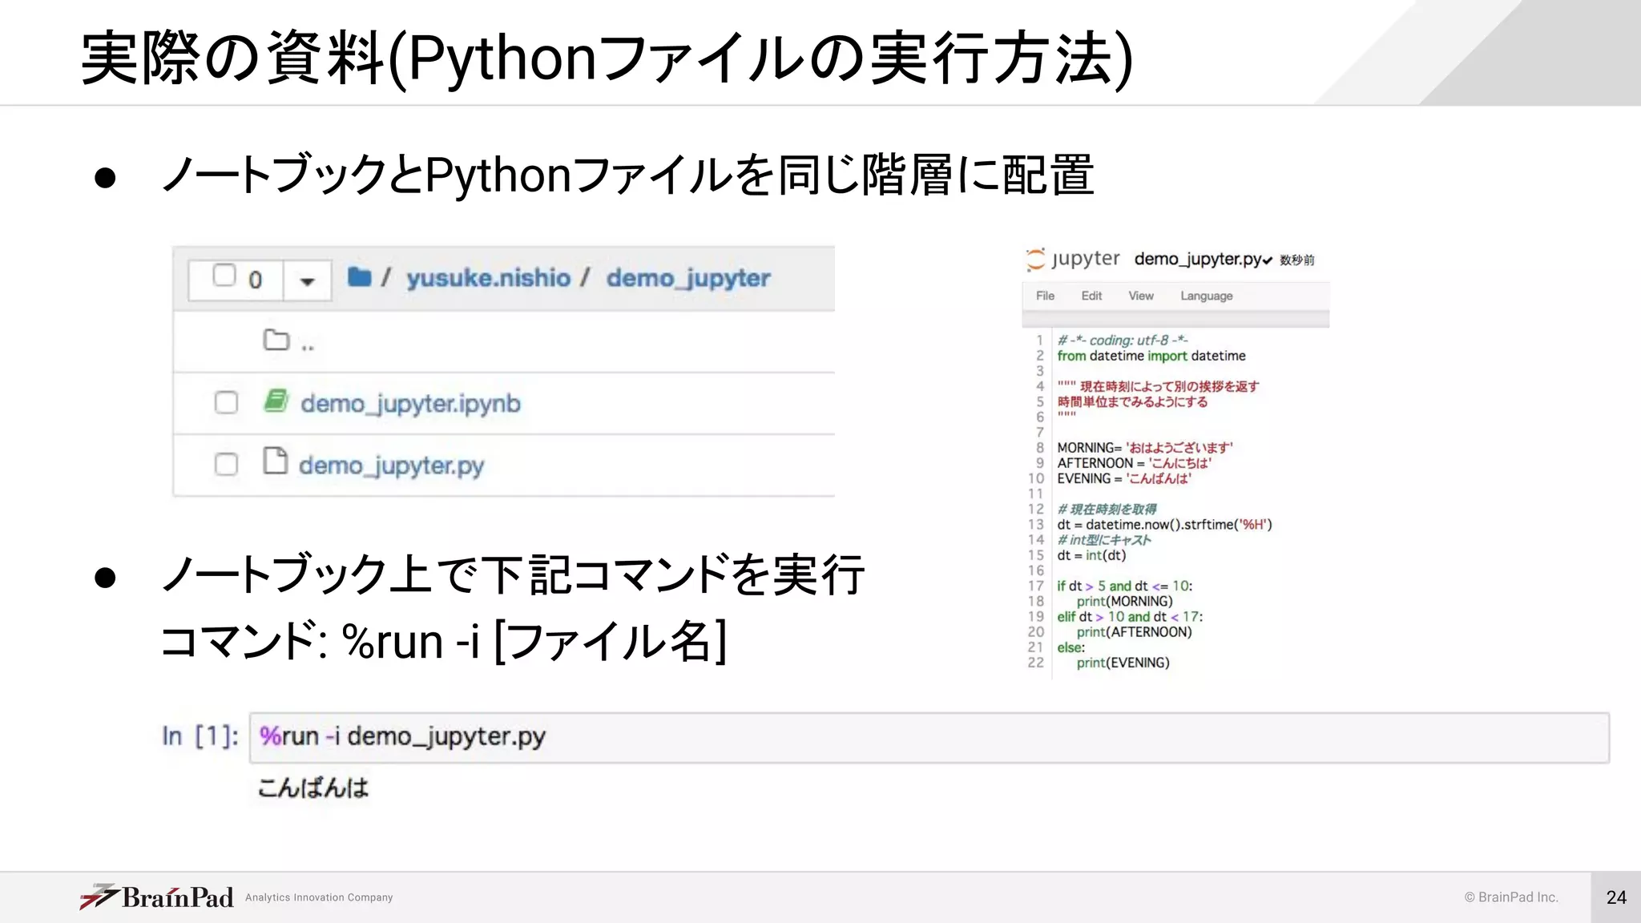Click the 数秒前 saved-time label
The image size is (1641, 923).
coord(1297,260)
